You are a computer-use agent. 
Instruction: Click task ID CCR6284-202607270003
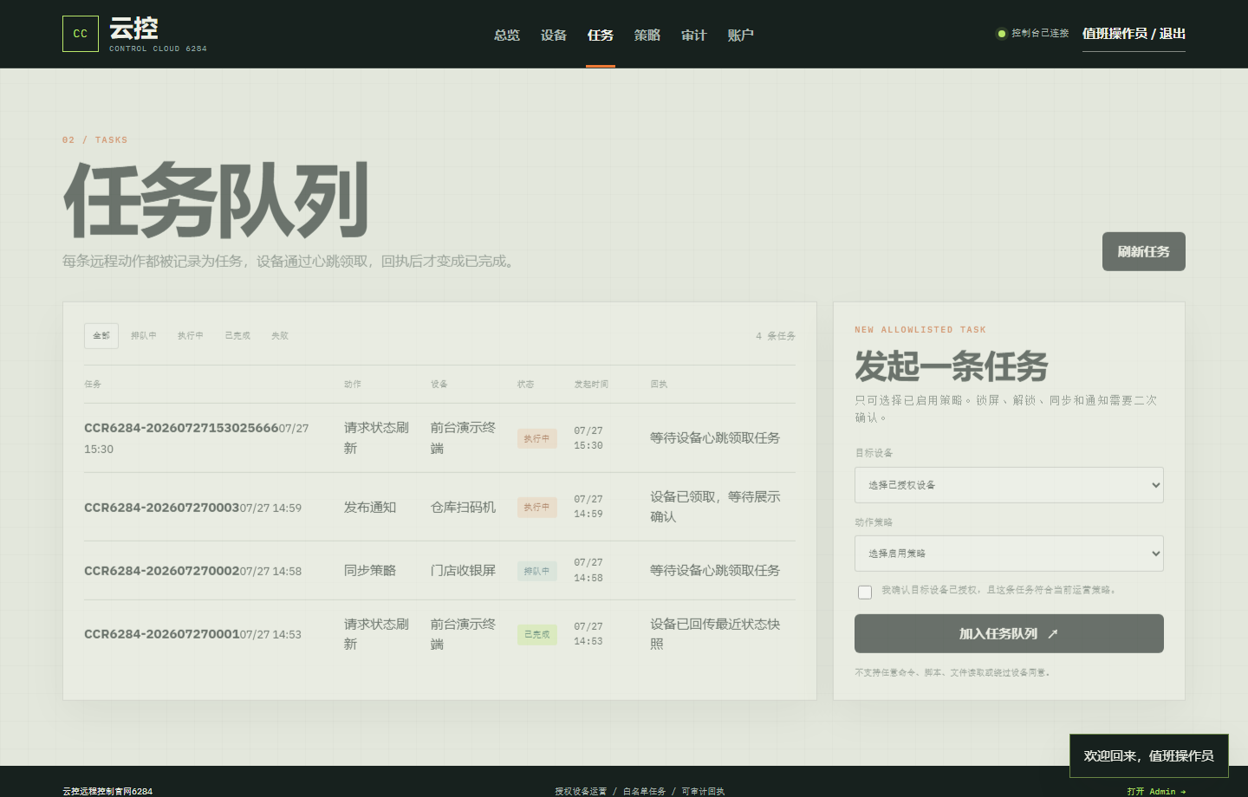161,508
